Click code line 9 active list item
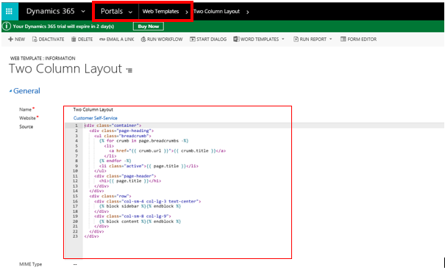Image resolution: width=445 pixels, height=270 pixels. click(149, 166)
